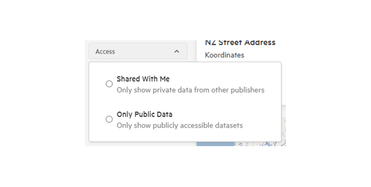371x187 pixels.
Task: Choose the Shared With Me option label
Action: 143,79
